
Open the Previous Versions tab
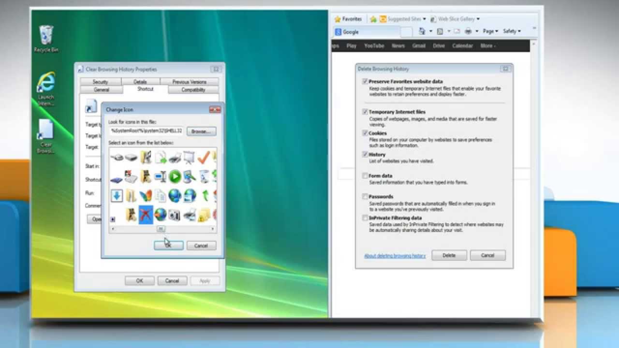pyautogui.click(x=189, y=82)
